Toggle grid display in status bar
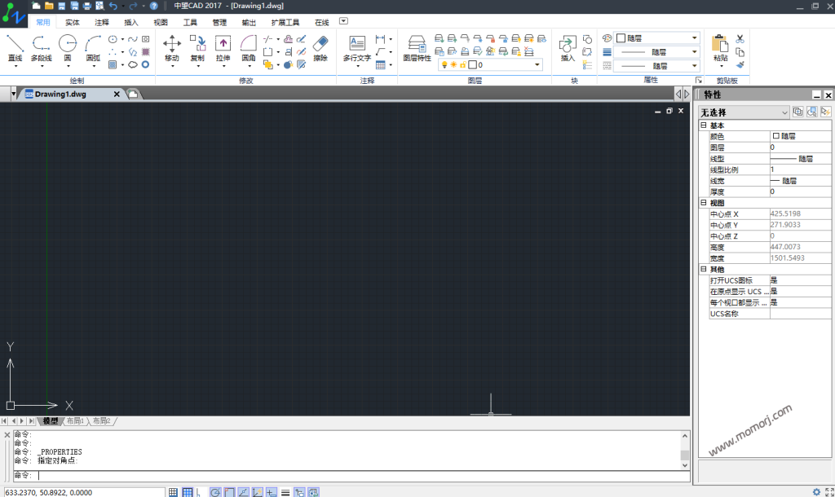This screenshot has width=835, height=497. click(188, 492)
